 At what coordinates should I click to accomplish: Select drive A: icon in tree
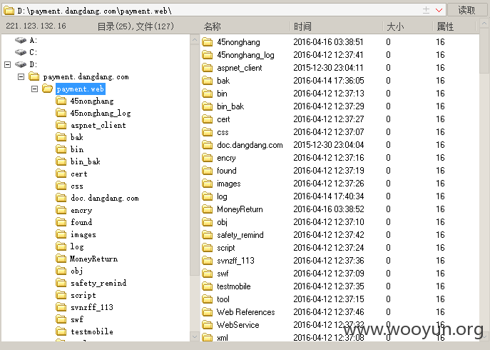click(21, 40)
